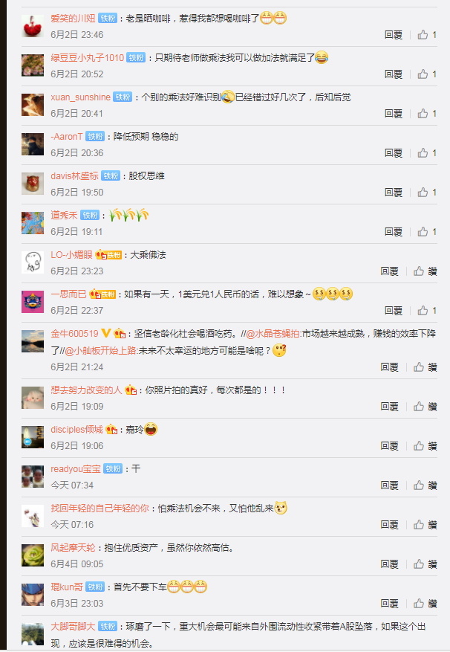Open the mentioned user @小舢板开始上路 link
Image resolution: width=450 pixels, height=652 pixels.
click(x=100, y=351)
